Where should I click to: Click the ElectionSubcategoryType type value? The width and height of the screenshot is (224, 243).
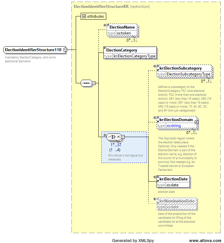click(x=188, y=74)
